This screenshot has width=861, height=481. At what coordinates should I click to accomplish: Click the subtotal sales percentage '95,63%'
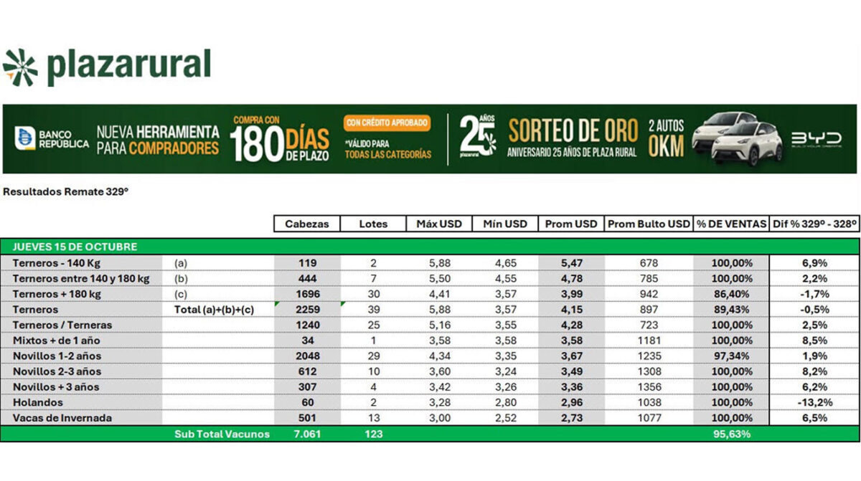click(x=731, y=434)
